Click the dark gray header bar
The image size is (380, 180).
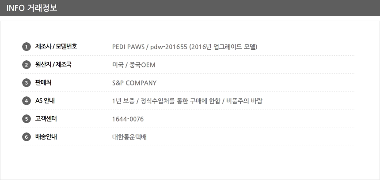coord(221,8)
